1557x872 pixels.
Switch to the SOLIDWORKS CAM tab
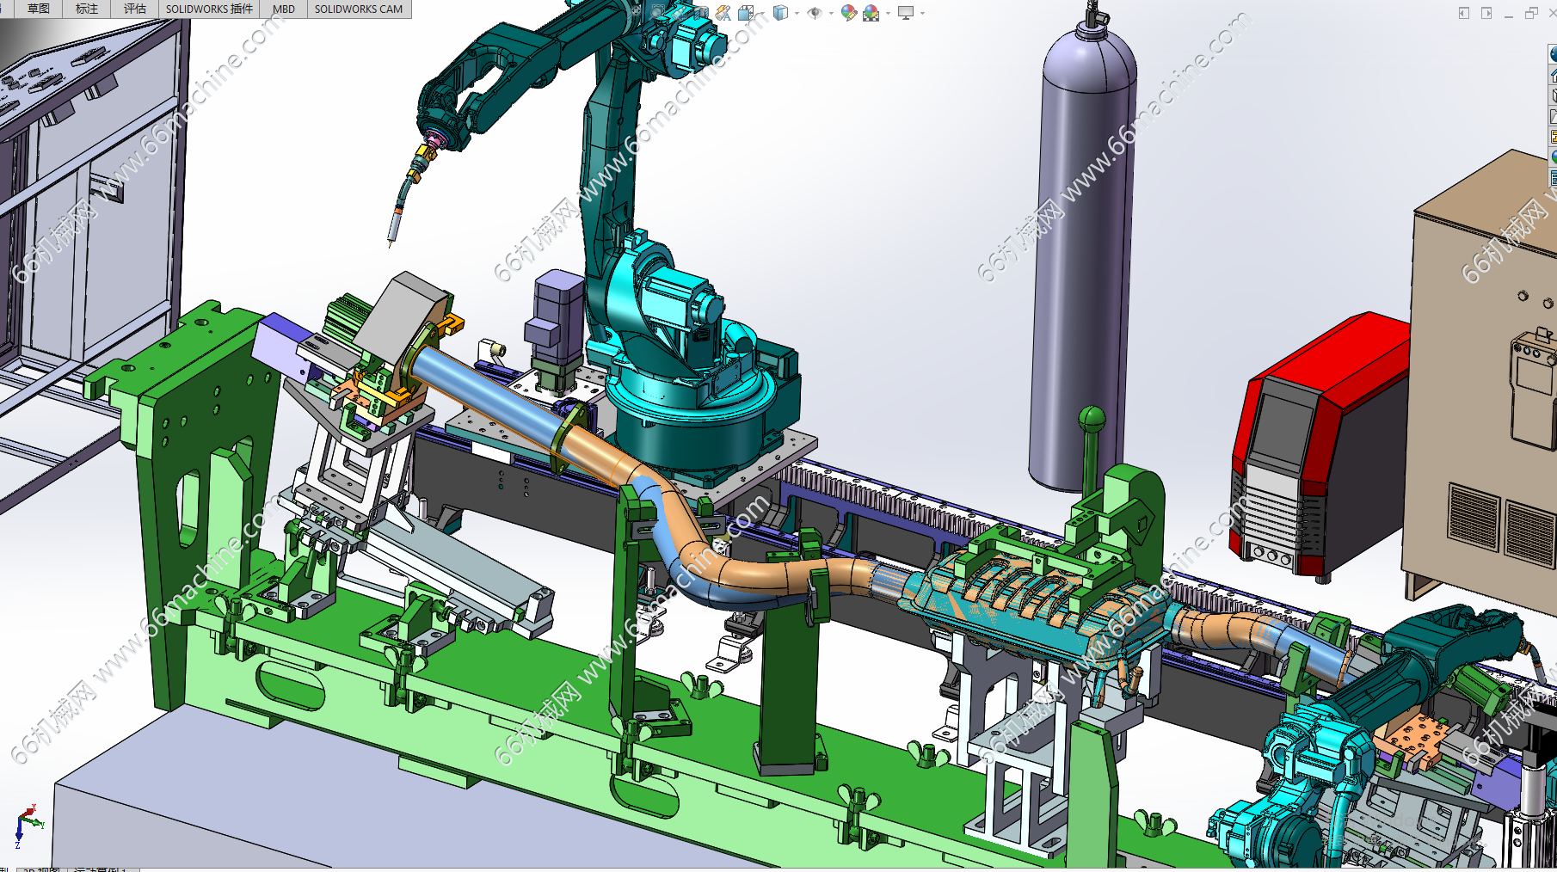[x=358, y=9]
